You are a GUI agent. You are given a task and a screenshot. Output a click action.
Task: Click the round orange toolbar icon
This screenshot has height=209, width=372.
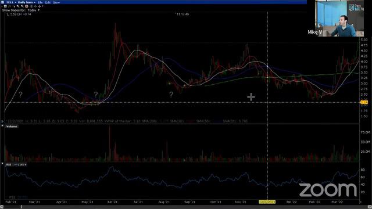(x=27, y=6)
